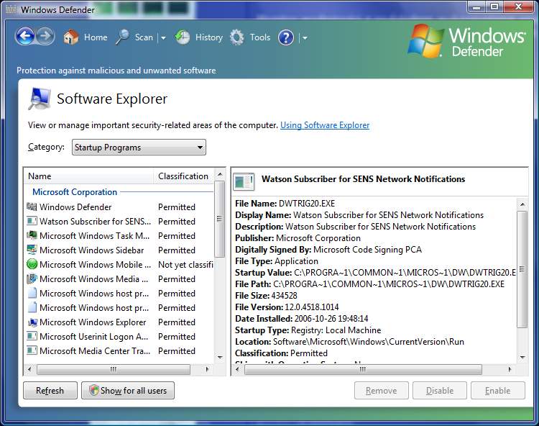Click the Remove button
Screen dimensions: 539x426
pyautogui.click(x=382, y=391)
